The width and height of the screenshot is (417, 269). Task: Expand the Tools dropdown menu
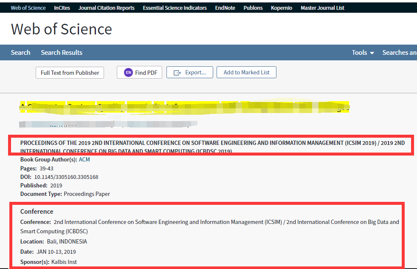coord(363,52)
